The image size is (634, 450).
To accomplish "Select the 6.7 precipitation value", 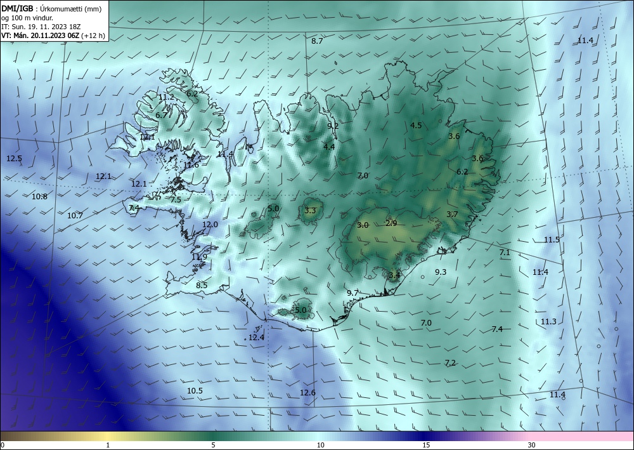I will (161, 116).
